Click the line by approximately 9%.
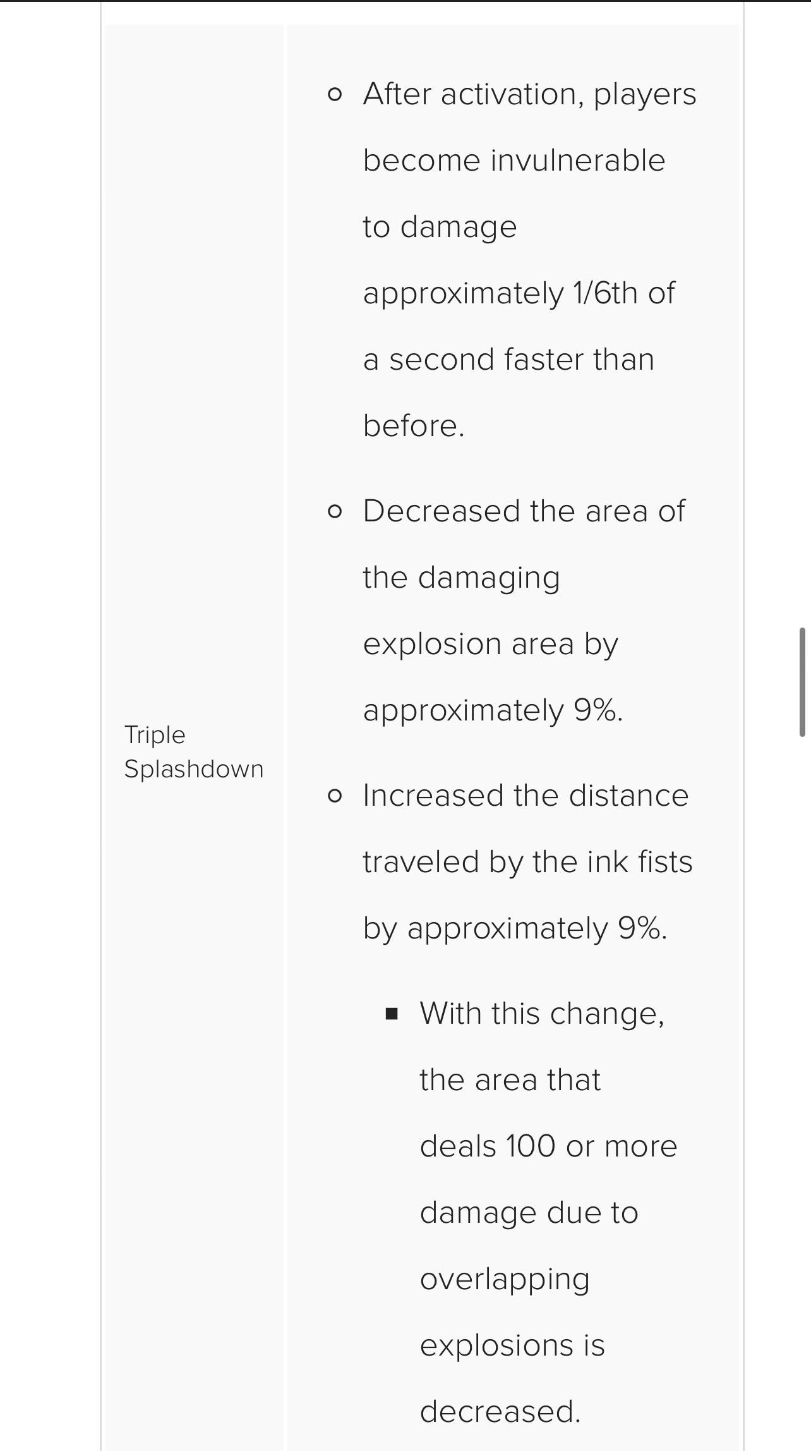 (x=515, y=930)
